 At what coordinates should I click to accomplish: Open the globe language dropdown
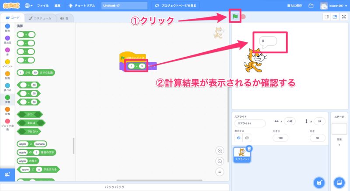click(x=29, y=6)
